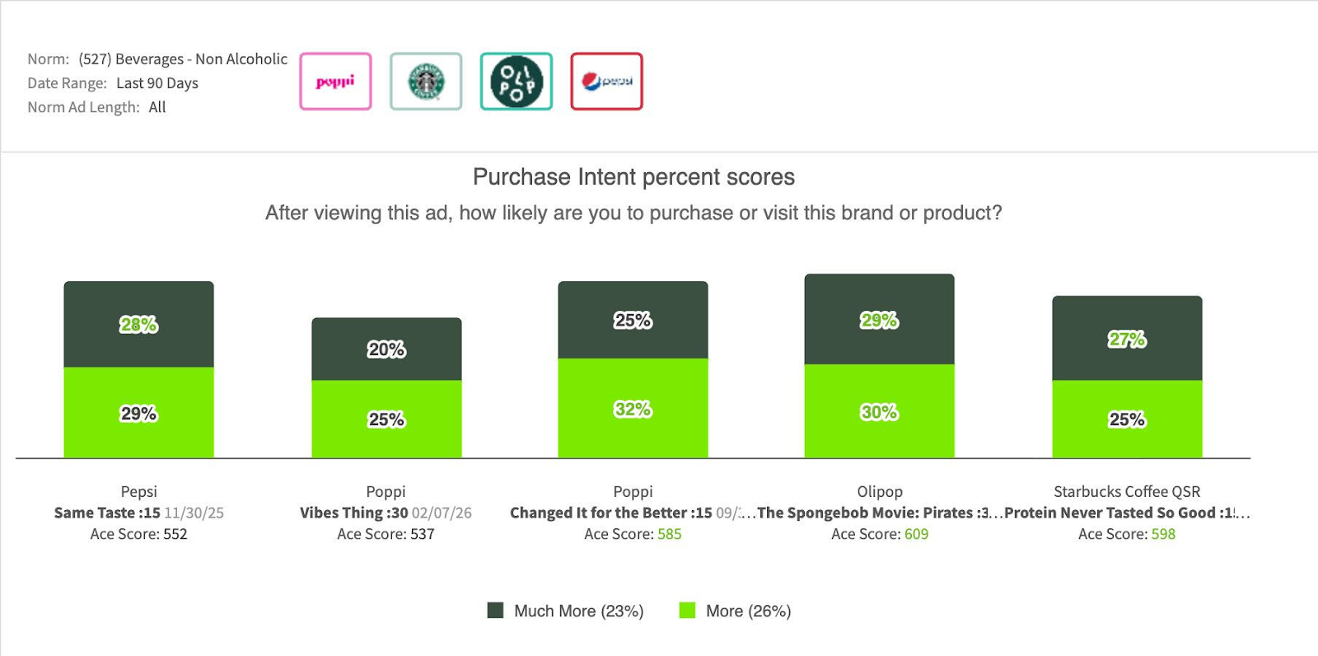Select the 20% dark segment of Vibes Thing
The height and width of the screenshot is (656, 1318).
pos(386,349)
